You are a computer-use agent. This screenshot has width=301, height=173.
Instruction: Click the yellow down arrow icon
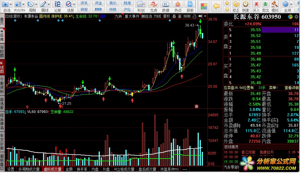coord(227,9)
